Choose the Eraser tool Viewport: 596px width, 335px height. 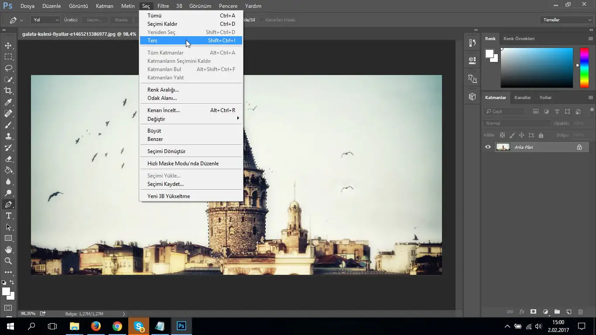click(x=8, y=159)
